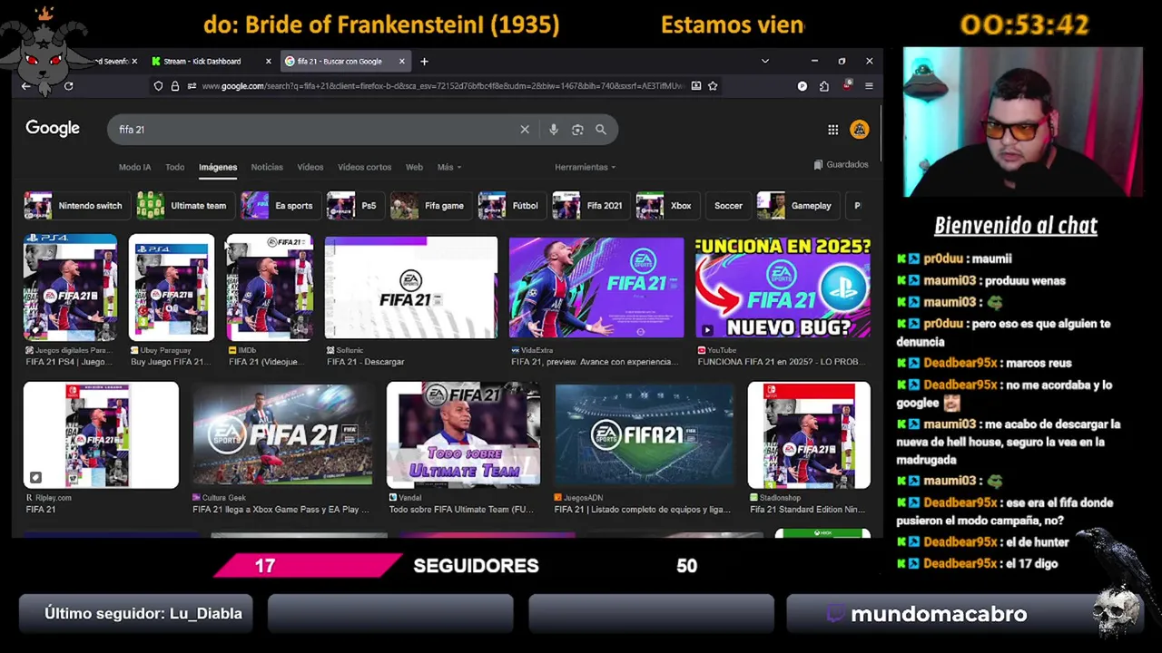Screen dimensions: 1162x653
Task: Go back using the browser back arrow
Action: (26, 86)
